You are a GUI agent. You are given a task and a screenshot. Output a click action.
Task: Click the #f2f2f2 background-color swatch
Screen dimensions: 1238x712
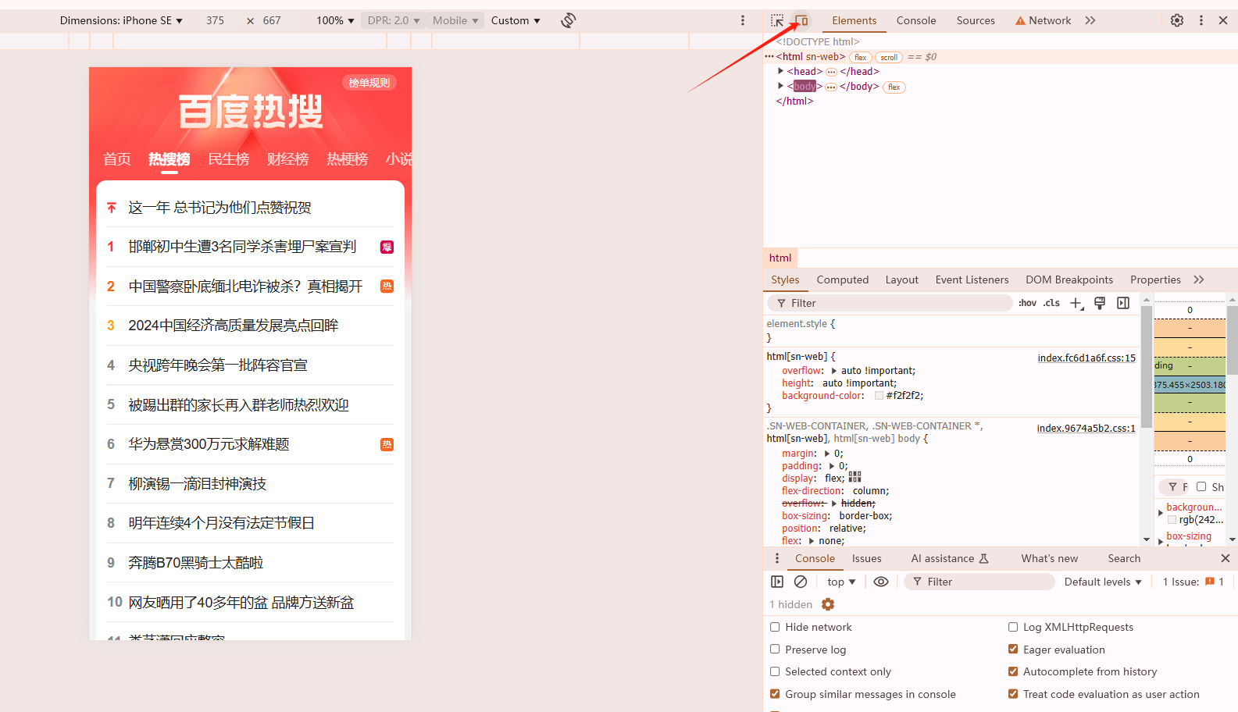tap(879, 396)
